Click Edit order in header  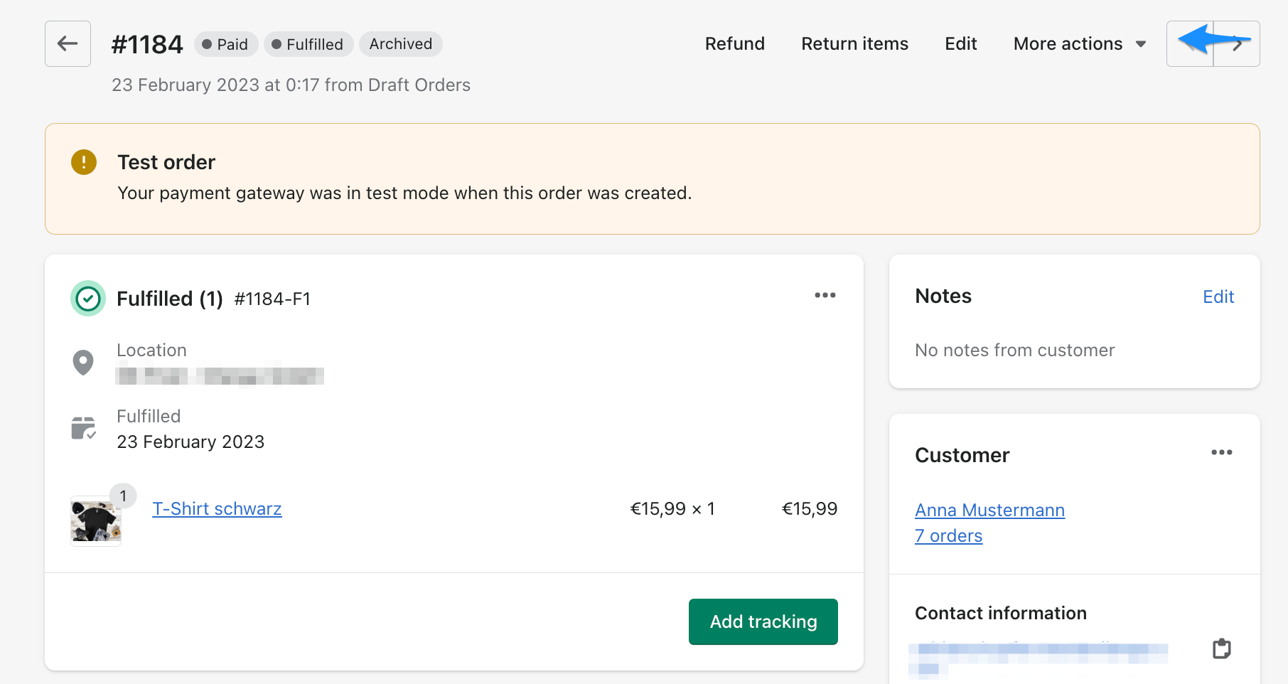(x=961, y=44)
